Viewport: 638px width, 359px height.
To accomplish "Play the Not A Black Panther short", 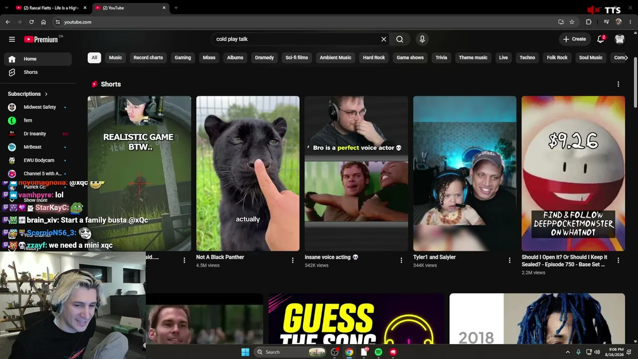I will pos(248,174).
